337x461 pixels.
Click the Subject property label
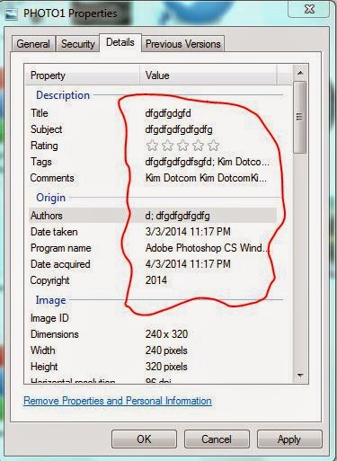tap(47, 129)
